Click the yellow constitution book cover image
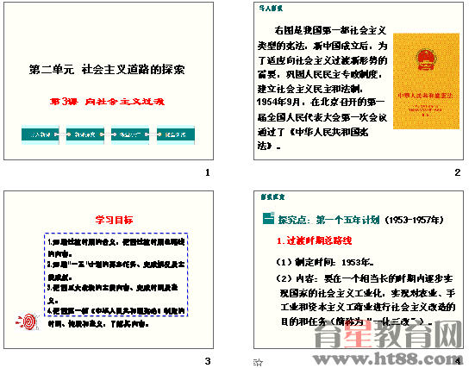This screenshot has height=368, width=475. tap(426, 81)
